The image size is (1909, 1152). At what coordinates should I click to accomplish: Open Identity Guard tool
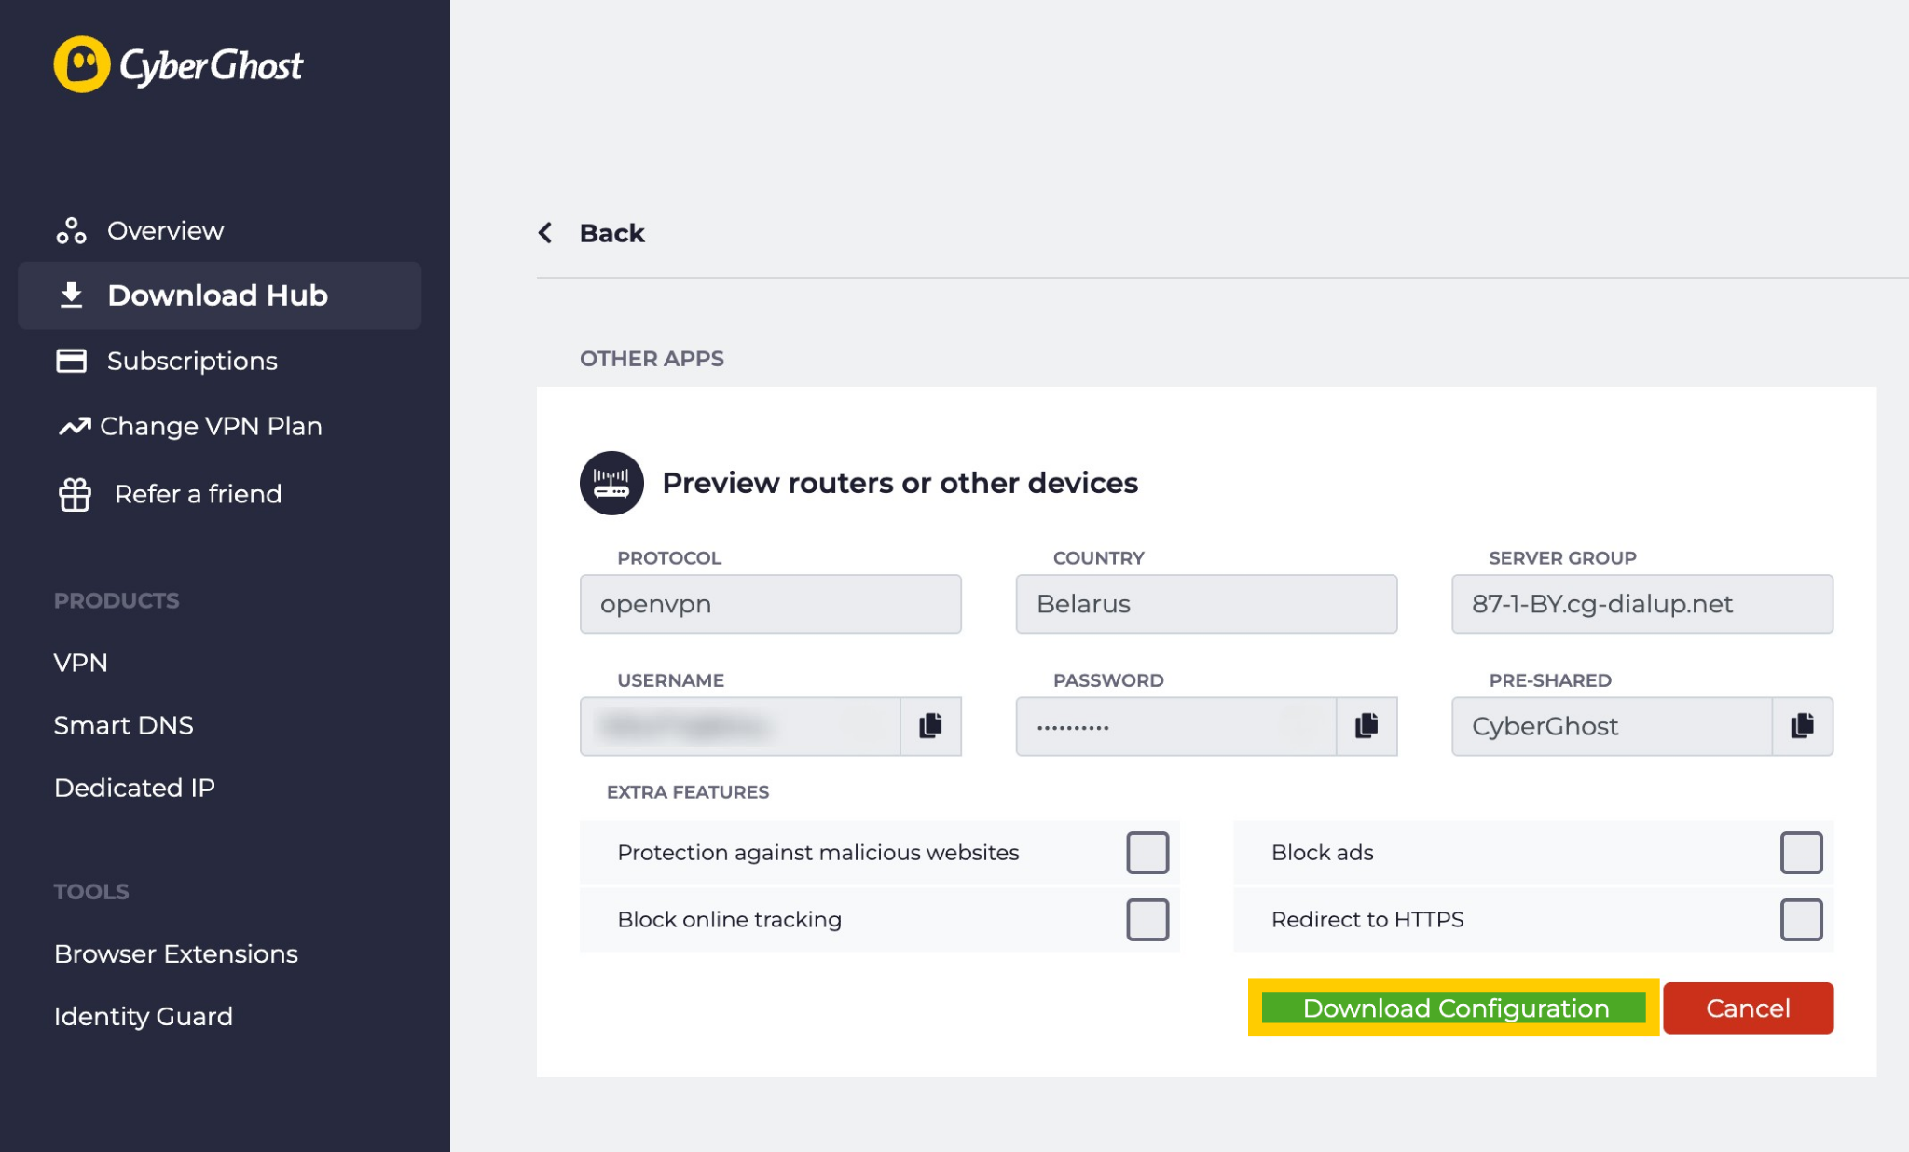[144, 1016]
